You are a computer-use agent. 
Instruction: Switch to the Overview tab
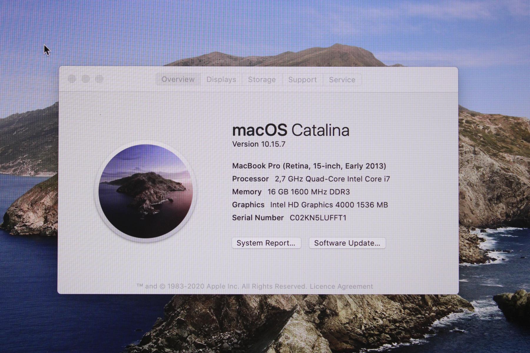[x=178, y=79]
